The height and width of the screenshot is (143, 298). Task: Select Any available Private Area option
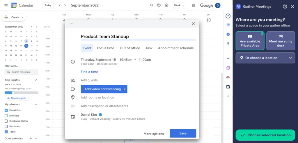250,41
